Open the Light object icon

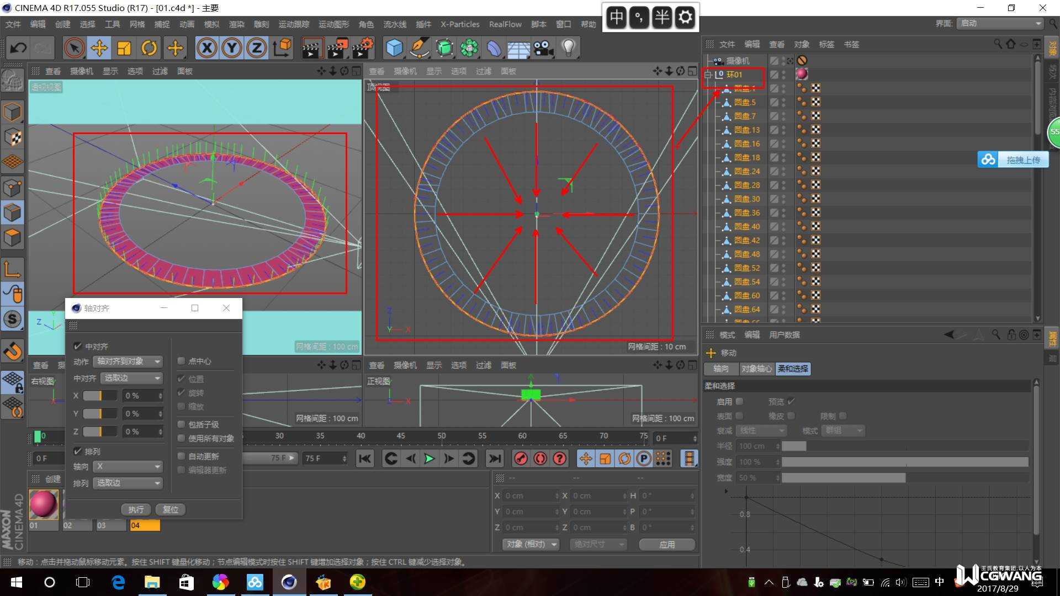568,48
